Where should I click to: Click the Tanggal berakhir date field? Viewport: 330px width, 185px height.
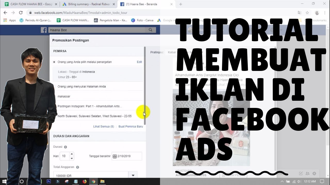point(127,156)
